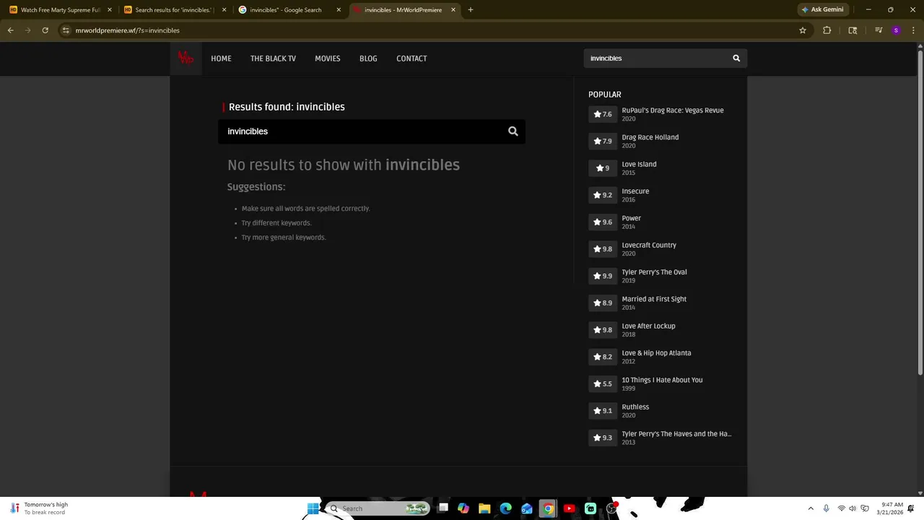Click the Windows taskbar Search box

point(378,508)
